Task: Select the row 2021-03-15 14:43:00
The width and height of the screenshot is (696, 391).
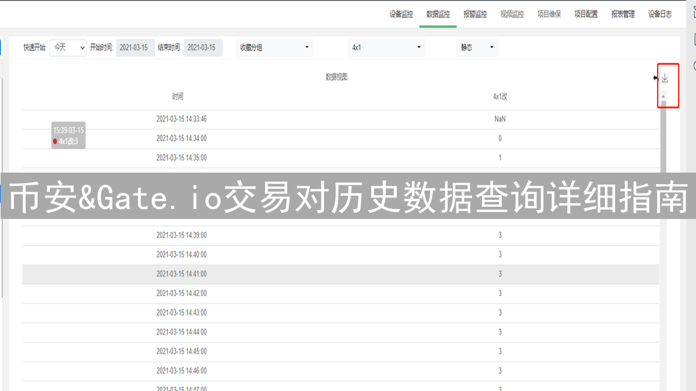Action: coord(340,313)
